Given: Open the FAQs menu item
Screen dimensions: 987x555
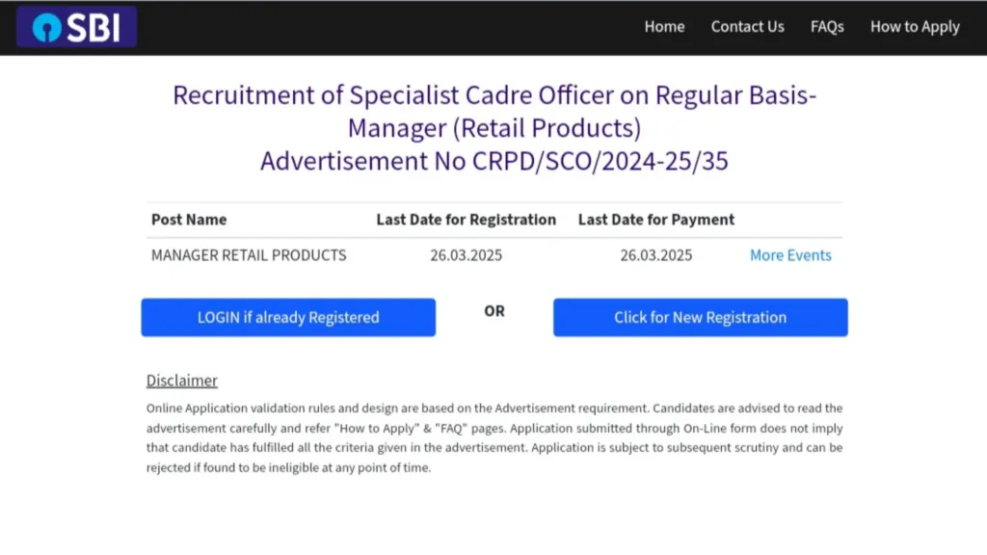Looking at the screenshot, I should pyautogui.click(x=826, y=27).
